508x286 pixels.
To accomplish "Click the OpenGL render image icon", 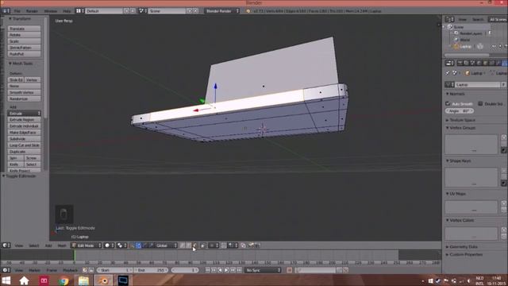I will click(x=251, y=245).
